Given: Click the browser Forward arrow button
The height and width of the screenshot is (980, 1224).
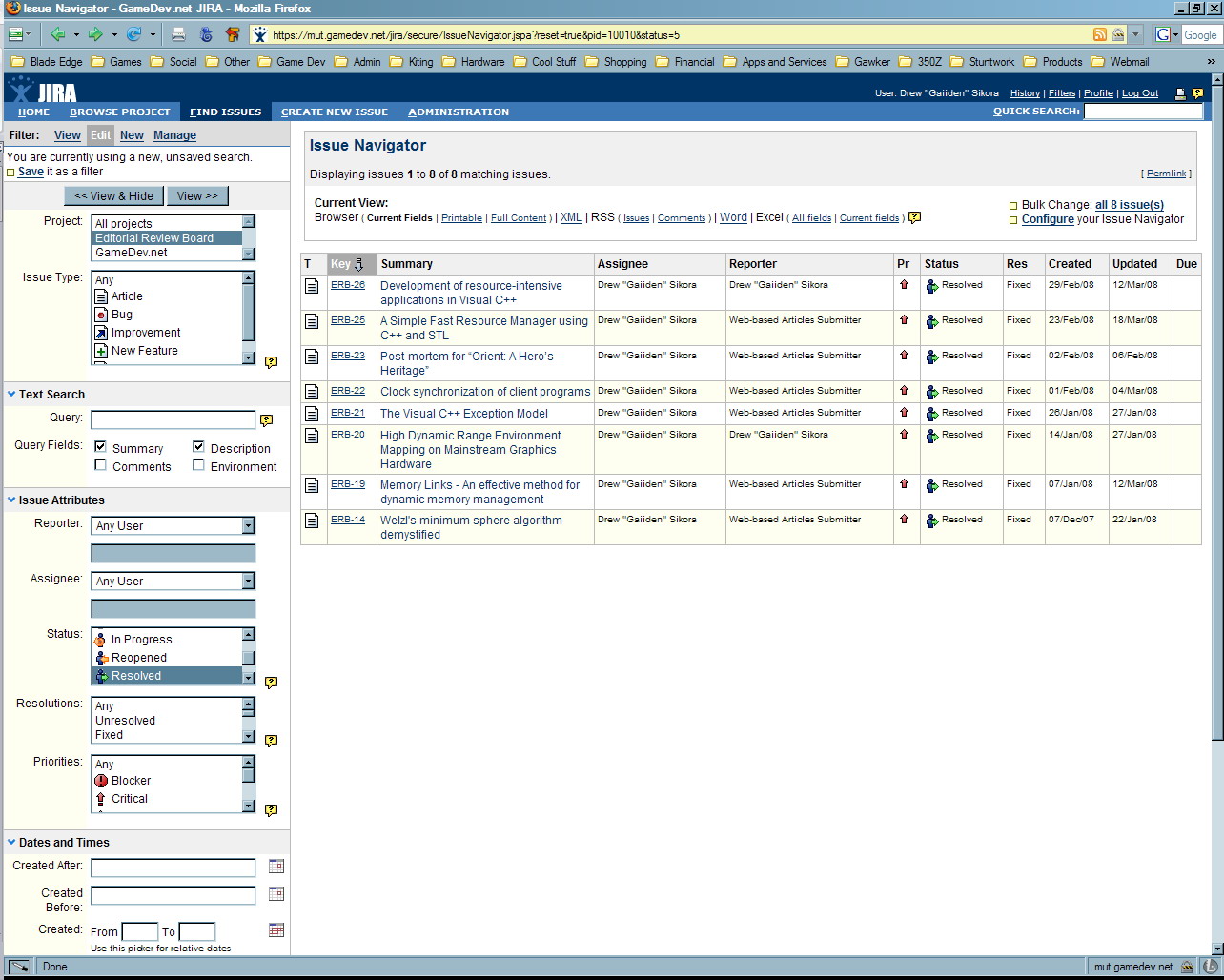Looking at the screenshot, I should pyautogui.click(x=95, y=34).
